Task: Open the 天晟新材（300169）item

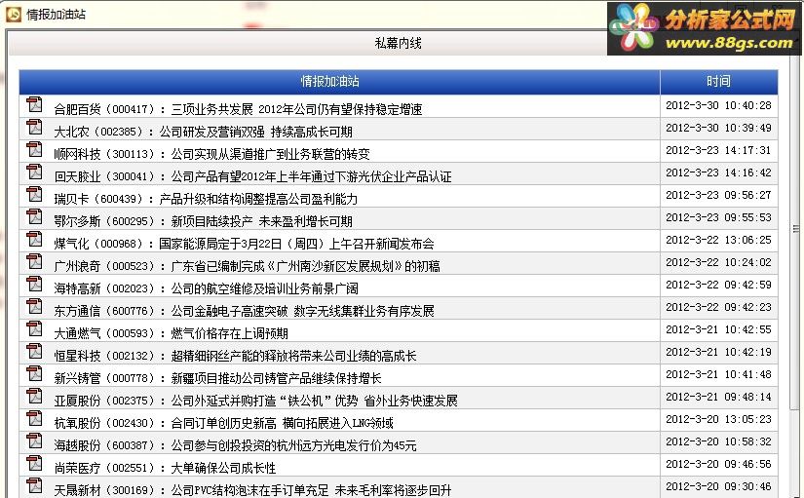Action: click(x=252, y=490)
